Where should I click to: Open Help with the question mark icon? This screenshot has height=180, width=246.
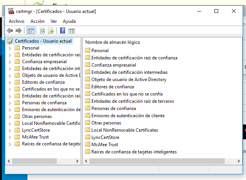tap(62, 31)
